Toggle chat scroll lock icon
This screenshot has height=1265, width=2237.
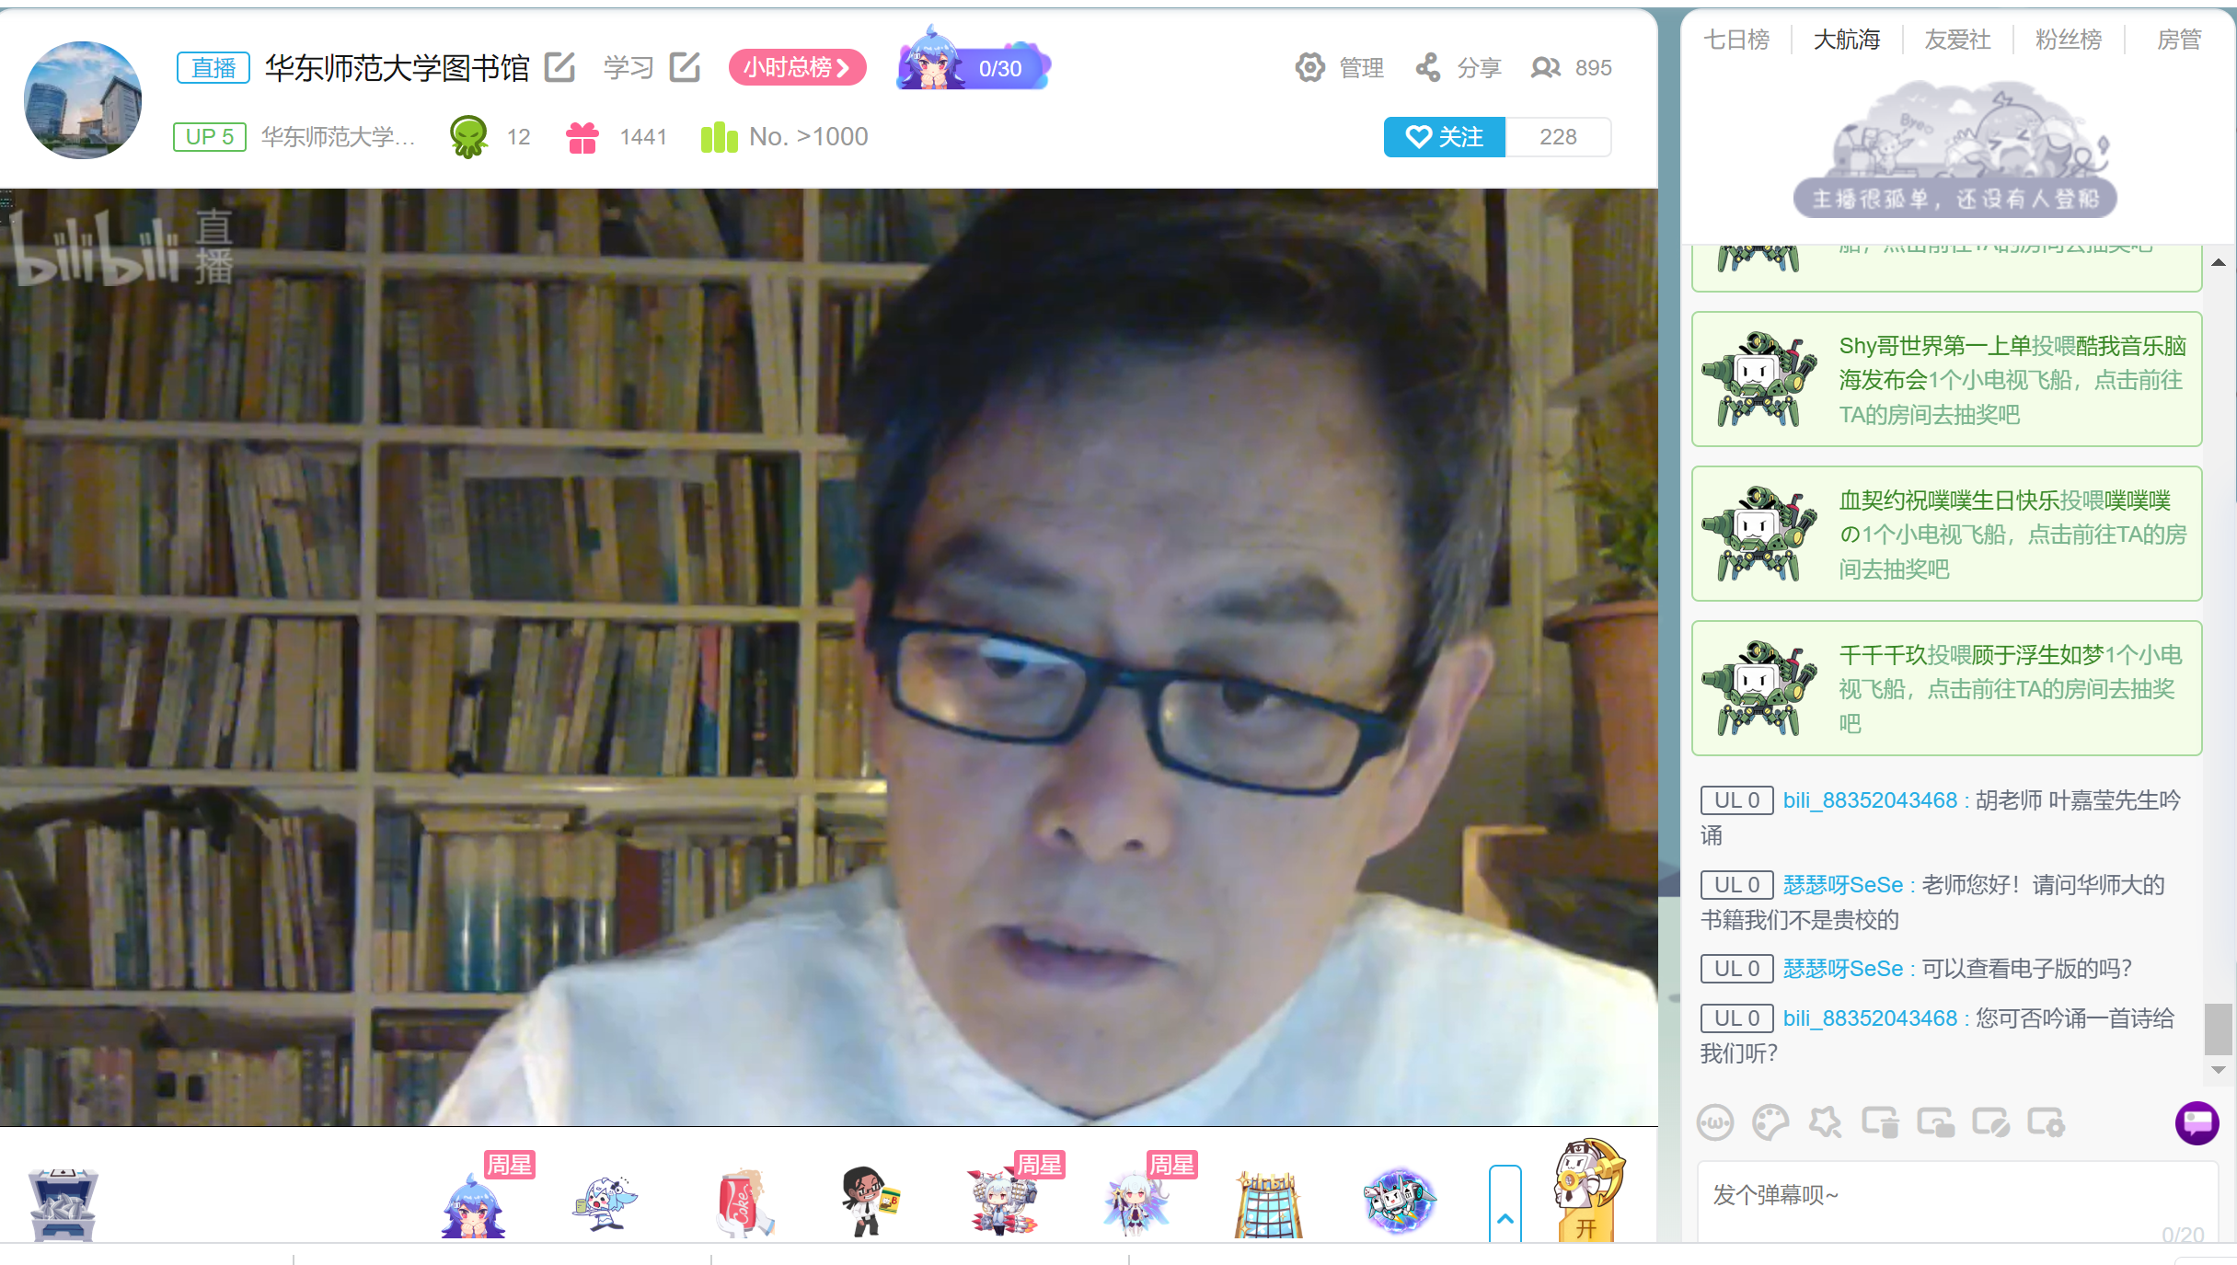click(x=1935, y=1122)
